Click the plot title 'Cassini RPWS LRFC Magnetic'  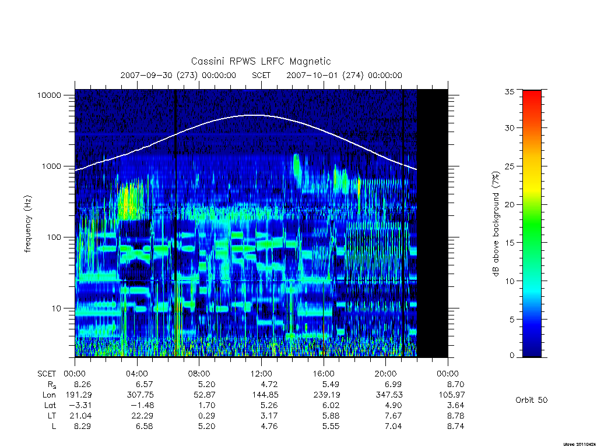[261, 61]
